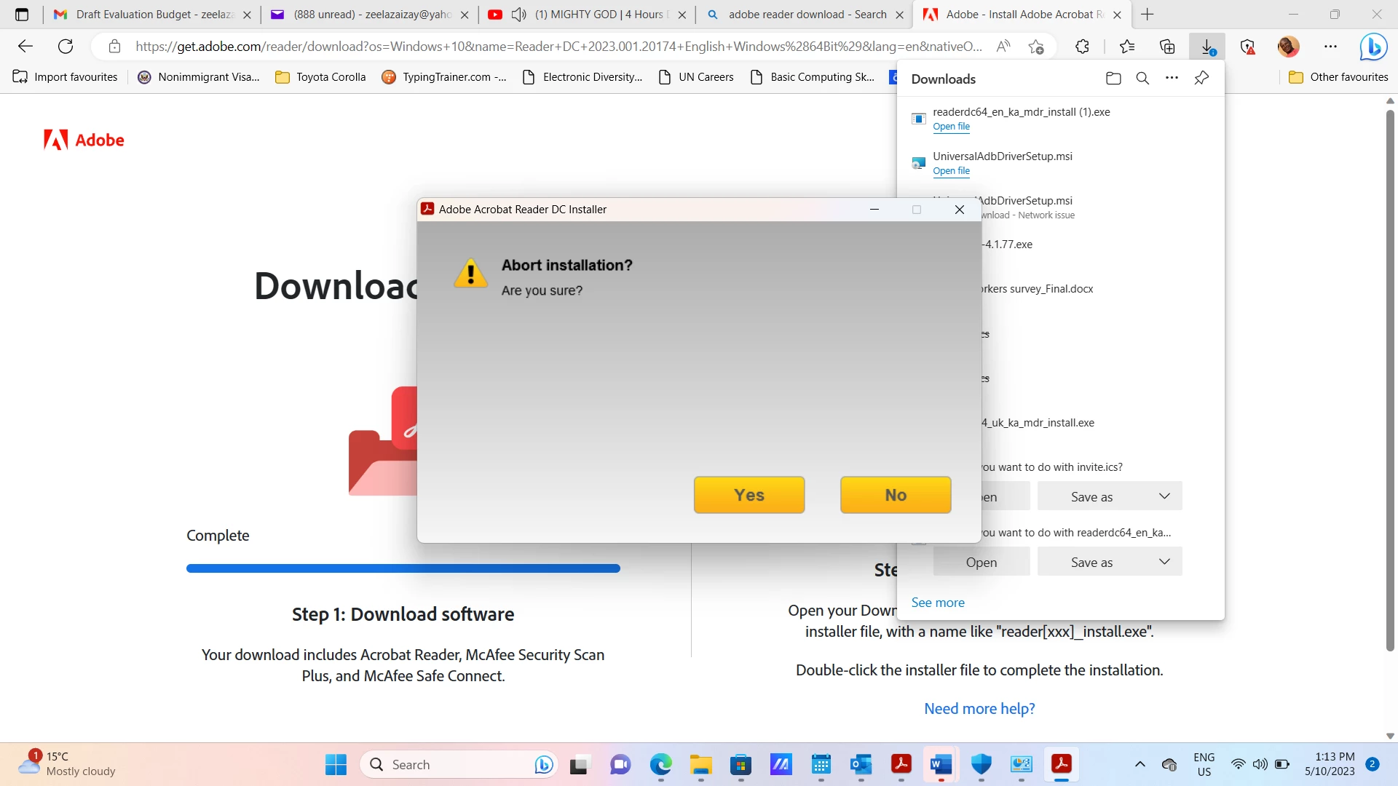
Task: Refresh the current page
Action: pyautogui.click(x=66, y=47)
